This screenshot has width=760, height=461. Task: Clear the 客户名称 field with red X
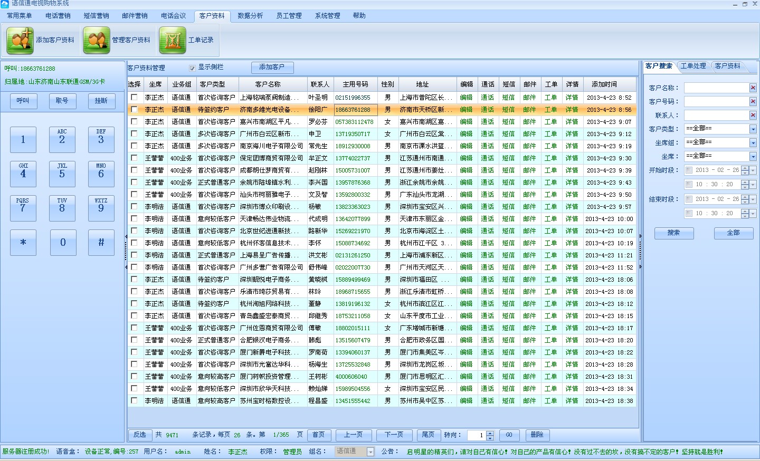pos(753,88)
